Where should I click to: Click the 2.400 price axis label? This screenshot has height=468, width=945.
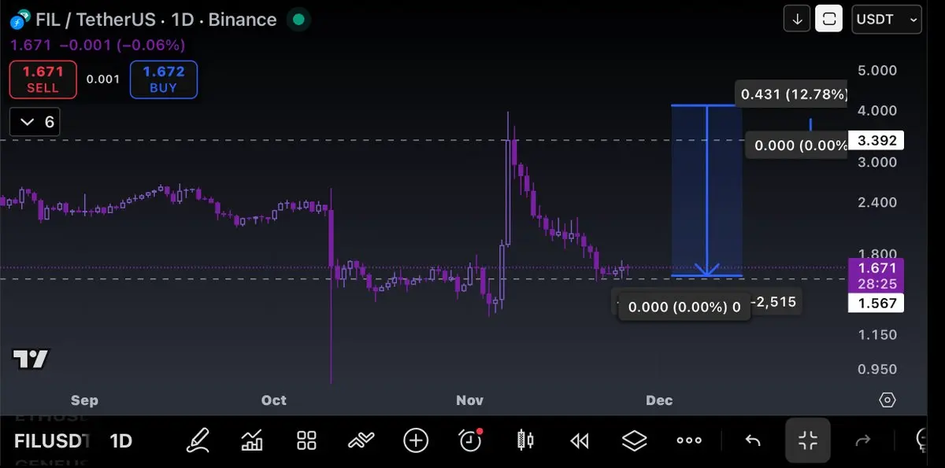(877, 202)
